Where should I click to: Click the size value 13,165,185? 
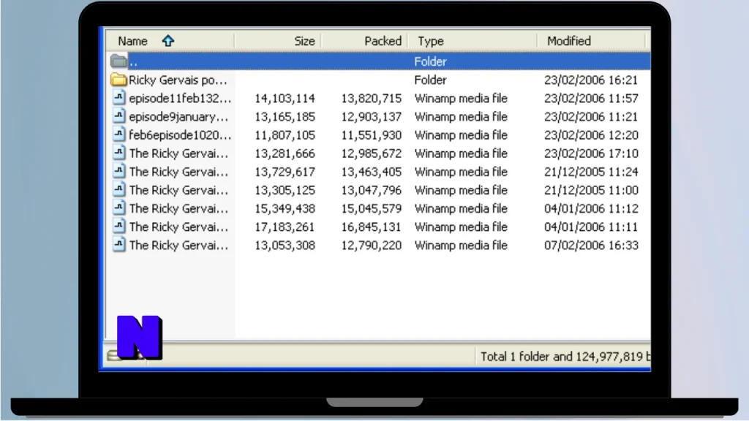point(285,117)
